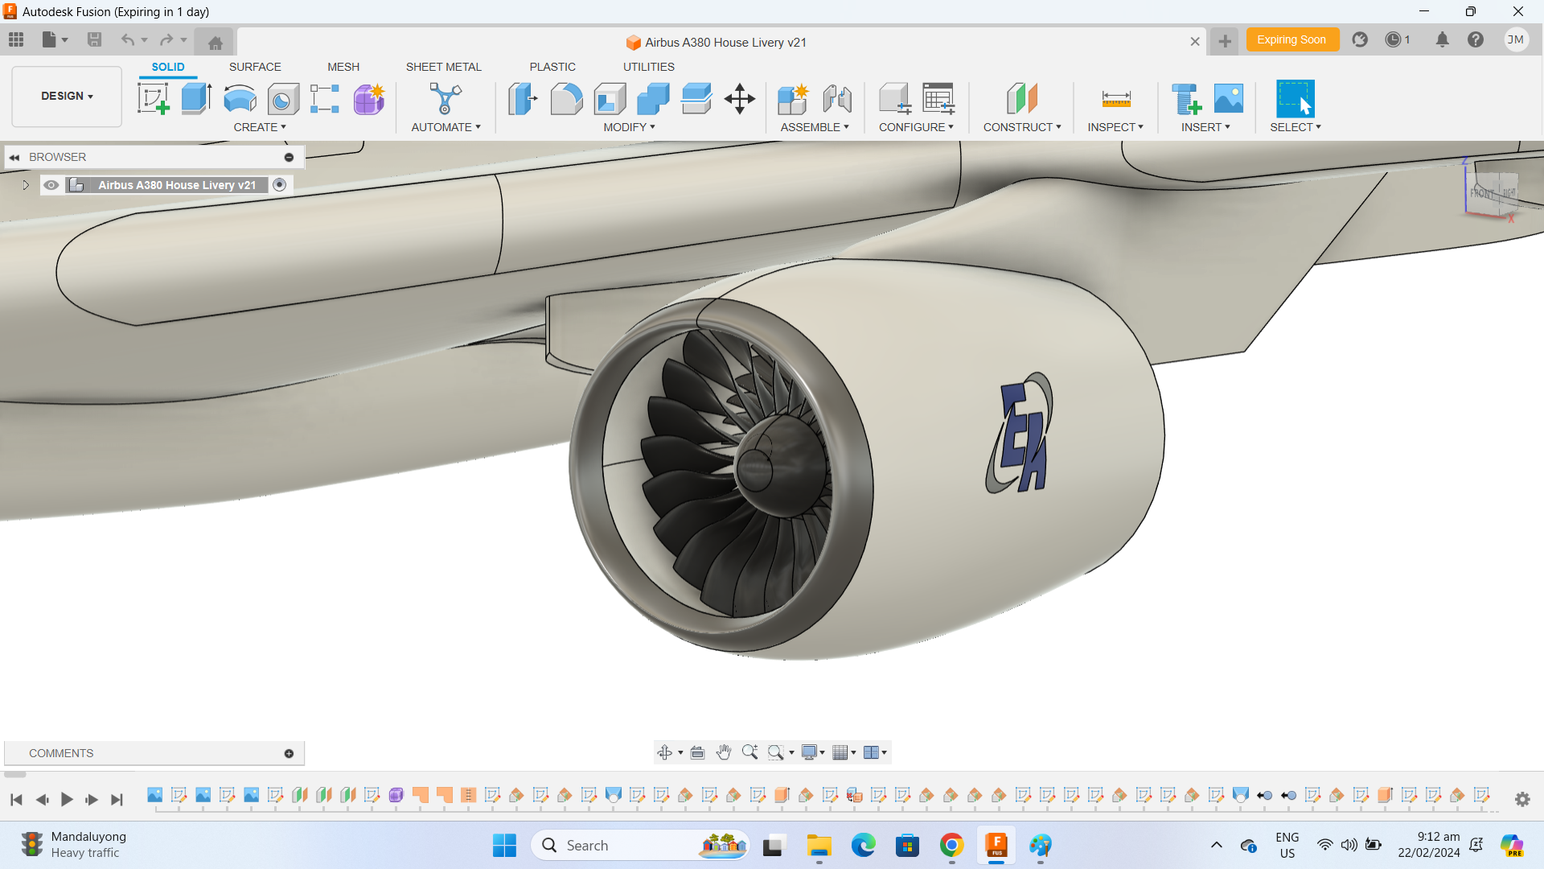The width and height of the screenshot is (1544, 869).
Task: Activate the Extrude tool
Action: pyautogui.click(x=196, y=98)
